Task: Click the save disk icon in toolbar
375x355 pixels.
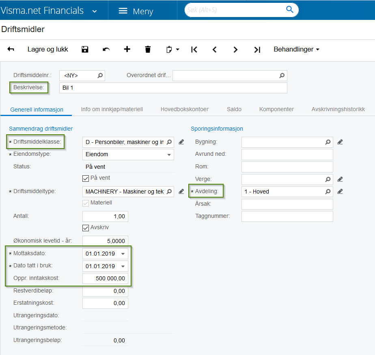Action: point(85,49)
